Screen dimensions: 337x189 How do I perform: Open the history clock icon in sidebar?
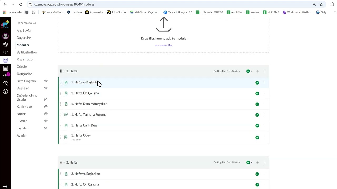pyautogui.click(x=5, y=84)
